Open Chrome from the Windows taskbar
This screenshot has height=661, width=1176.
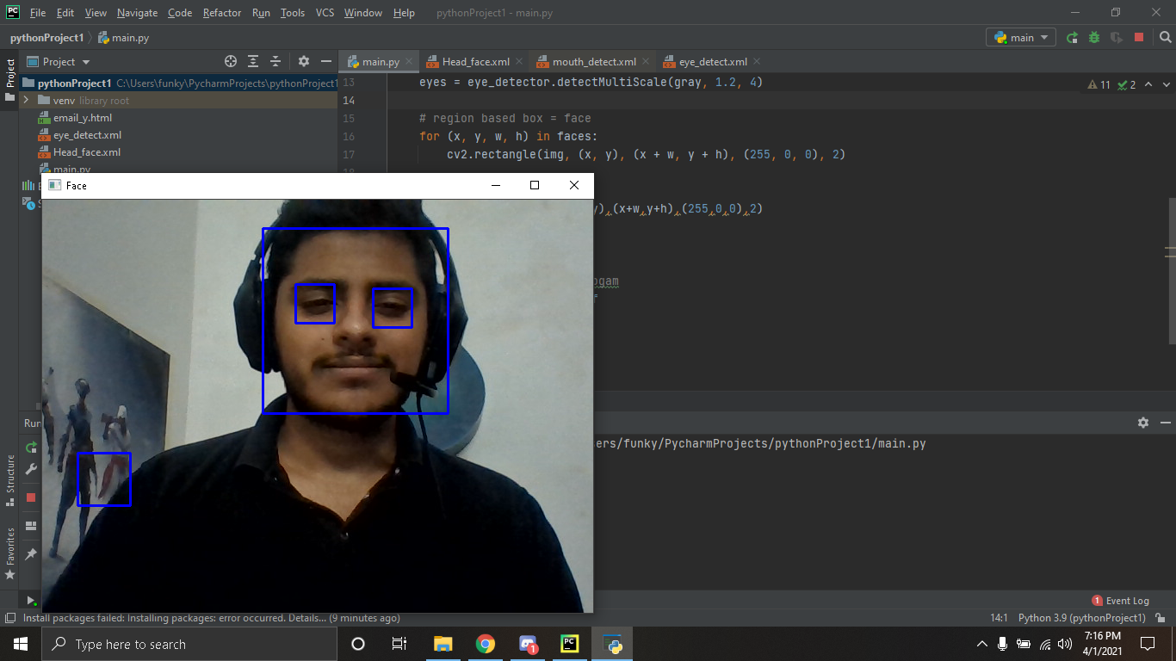485,644
